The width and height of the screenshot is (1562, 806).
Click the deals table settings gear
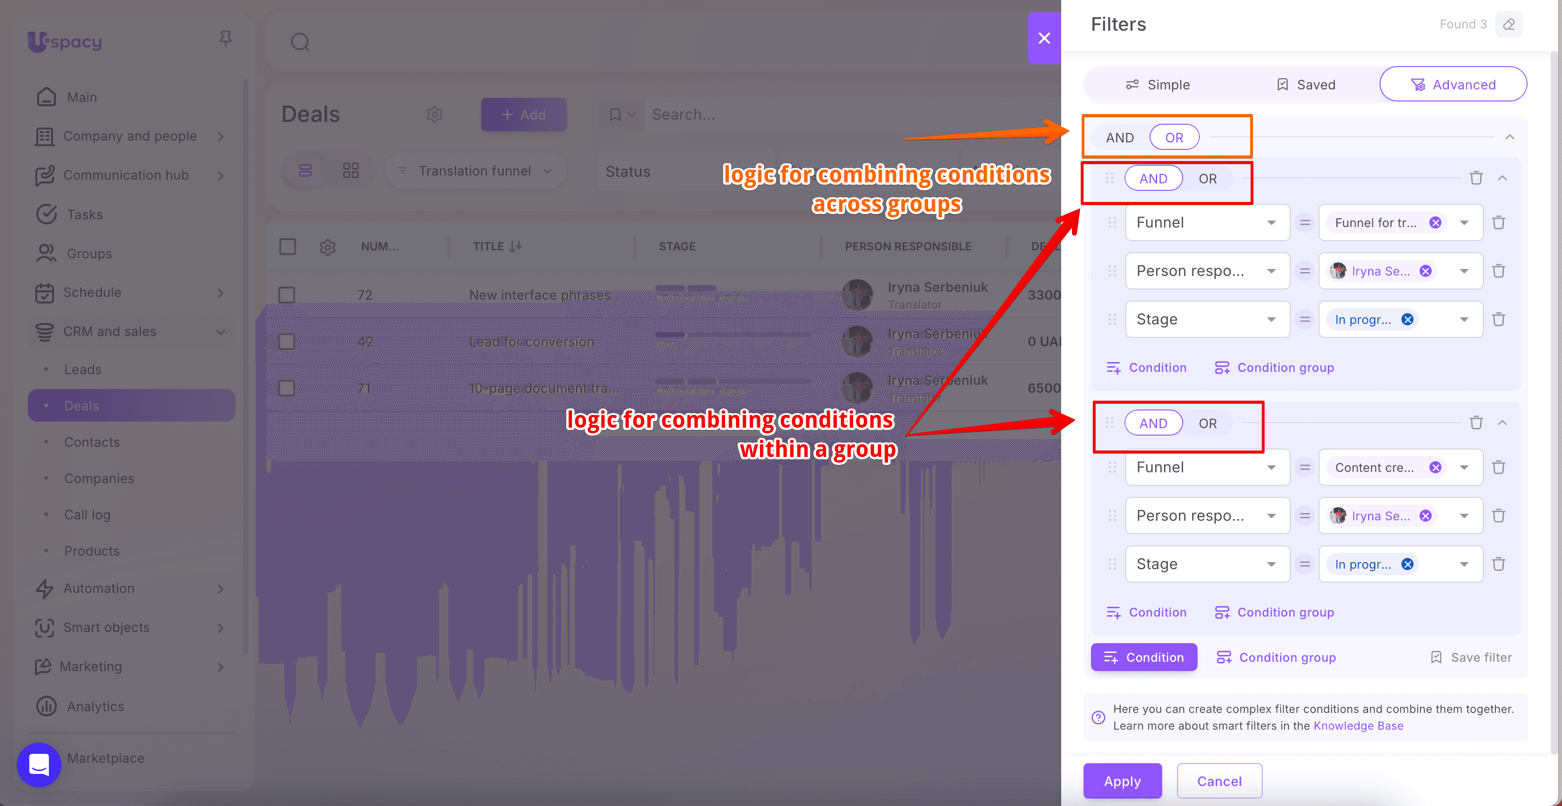click(x=328, y=247)
